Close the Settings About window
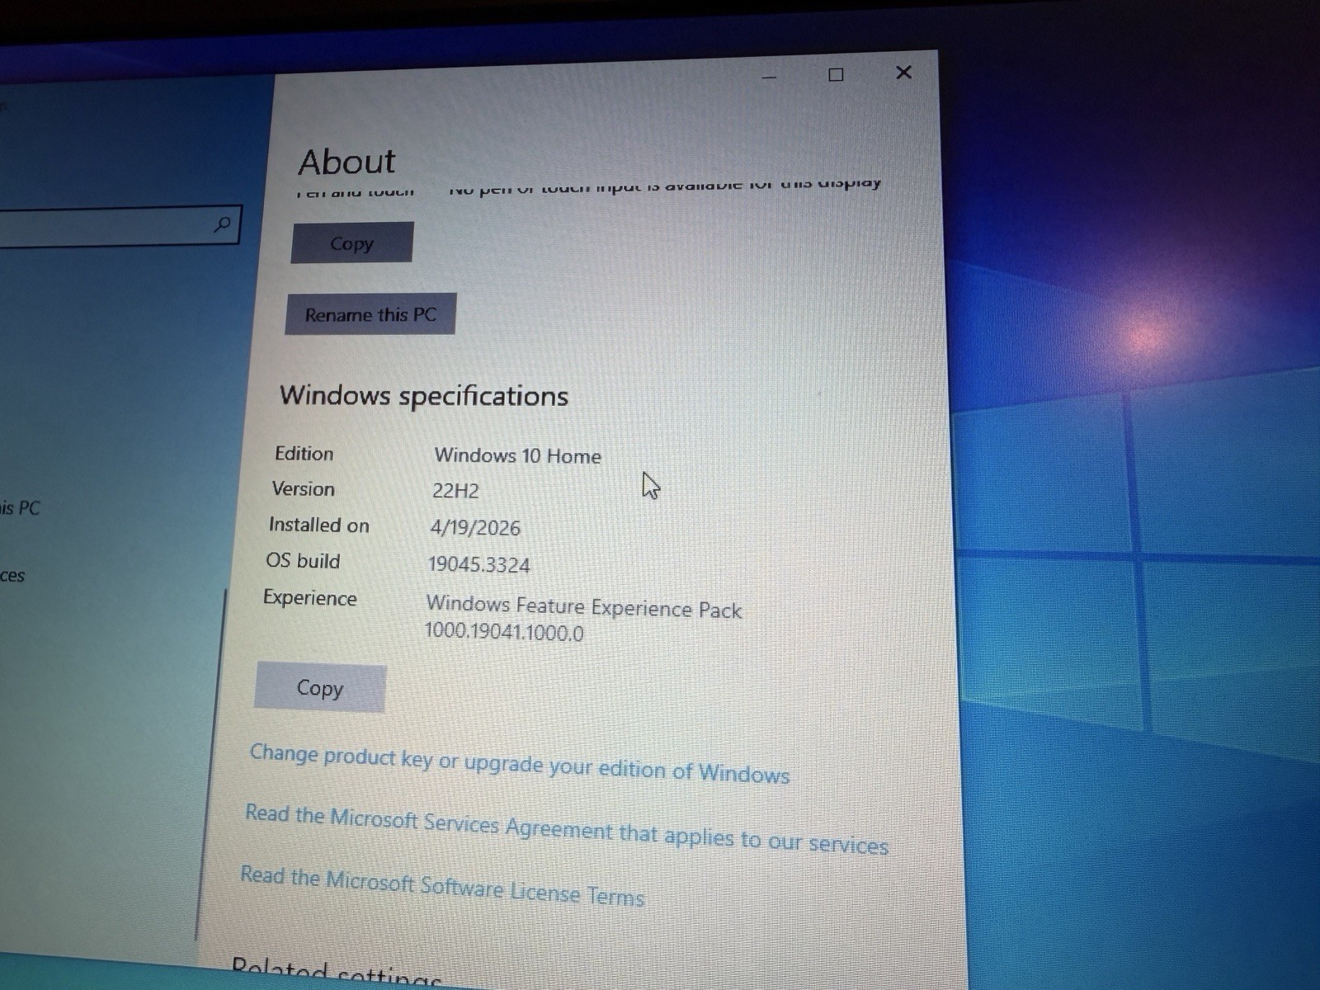This screenshot has height=990, width=1320. point(903,73)
